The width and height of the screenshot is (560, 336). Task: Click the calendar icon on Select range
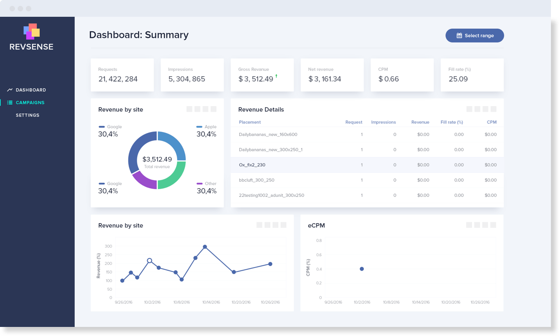click(x=459, y=35)
